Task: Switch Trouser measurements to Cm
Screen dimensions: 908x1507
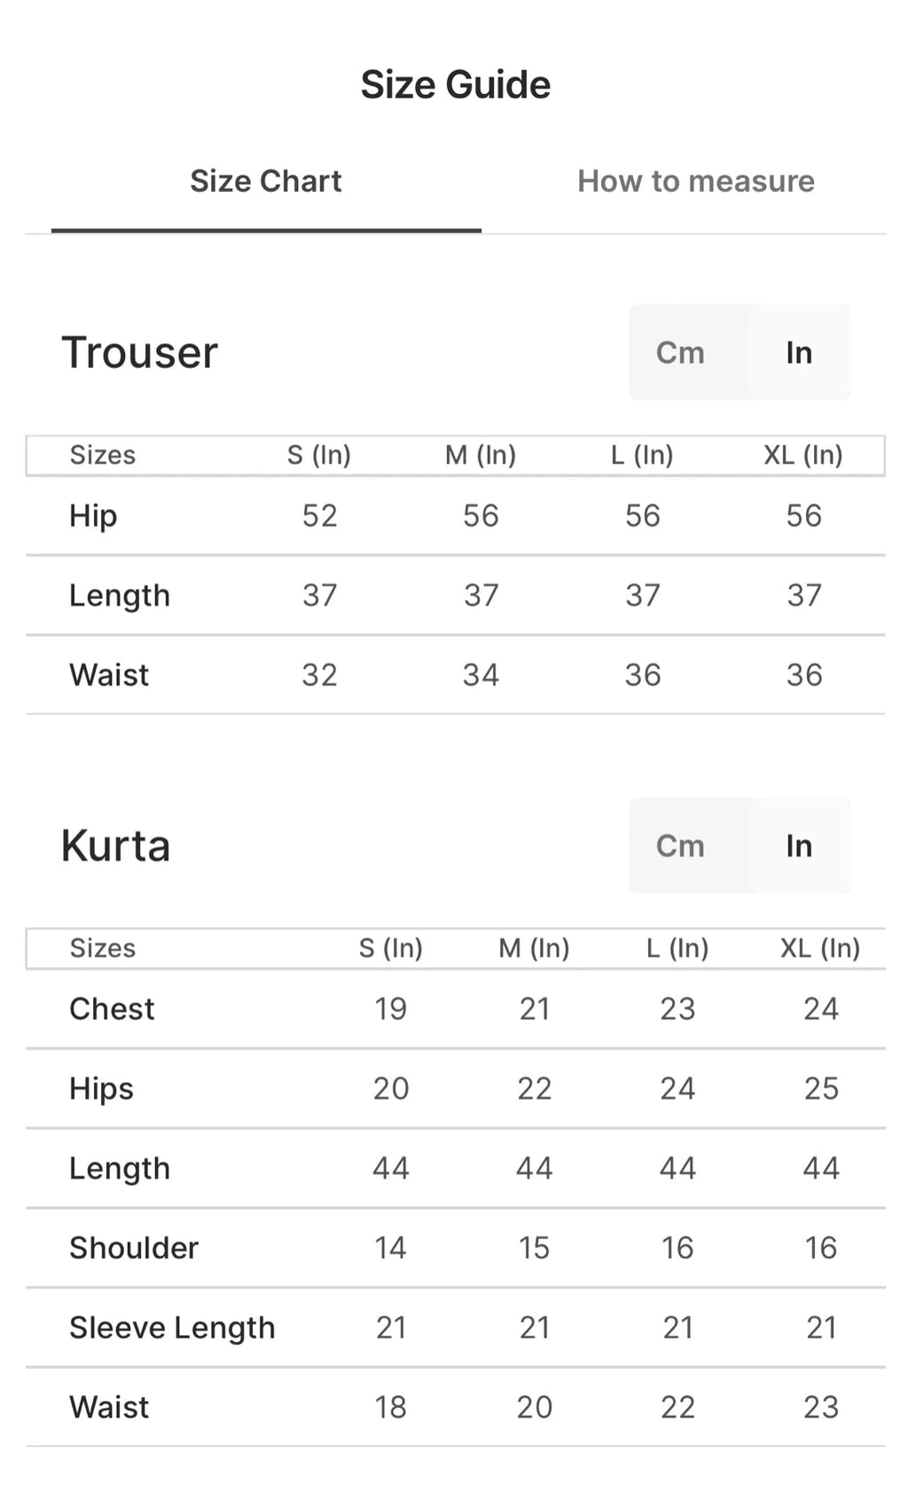Action: pos(680,353)
